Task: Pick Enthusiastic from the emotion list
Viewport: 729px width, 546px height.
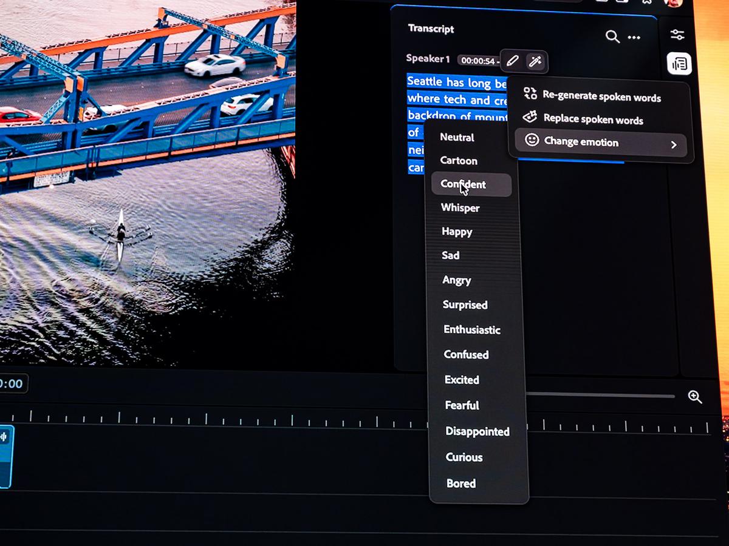Action: (x=472, y=330)
